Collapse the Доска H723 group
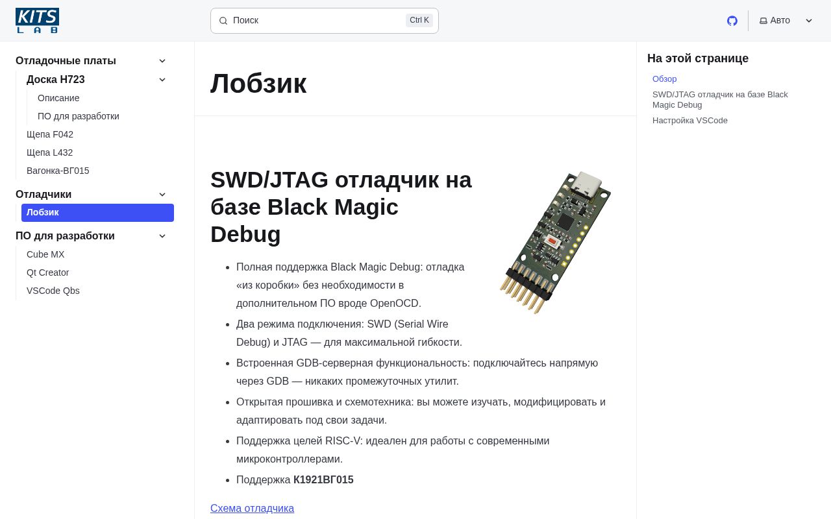Viewport: 831px width, 519px height. [x=162, y=80]
